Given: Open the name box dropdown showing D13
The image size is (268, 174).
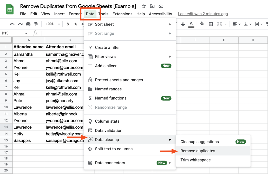Looking at the screenshot, I should tap(26, 33).
